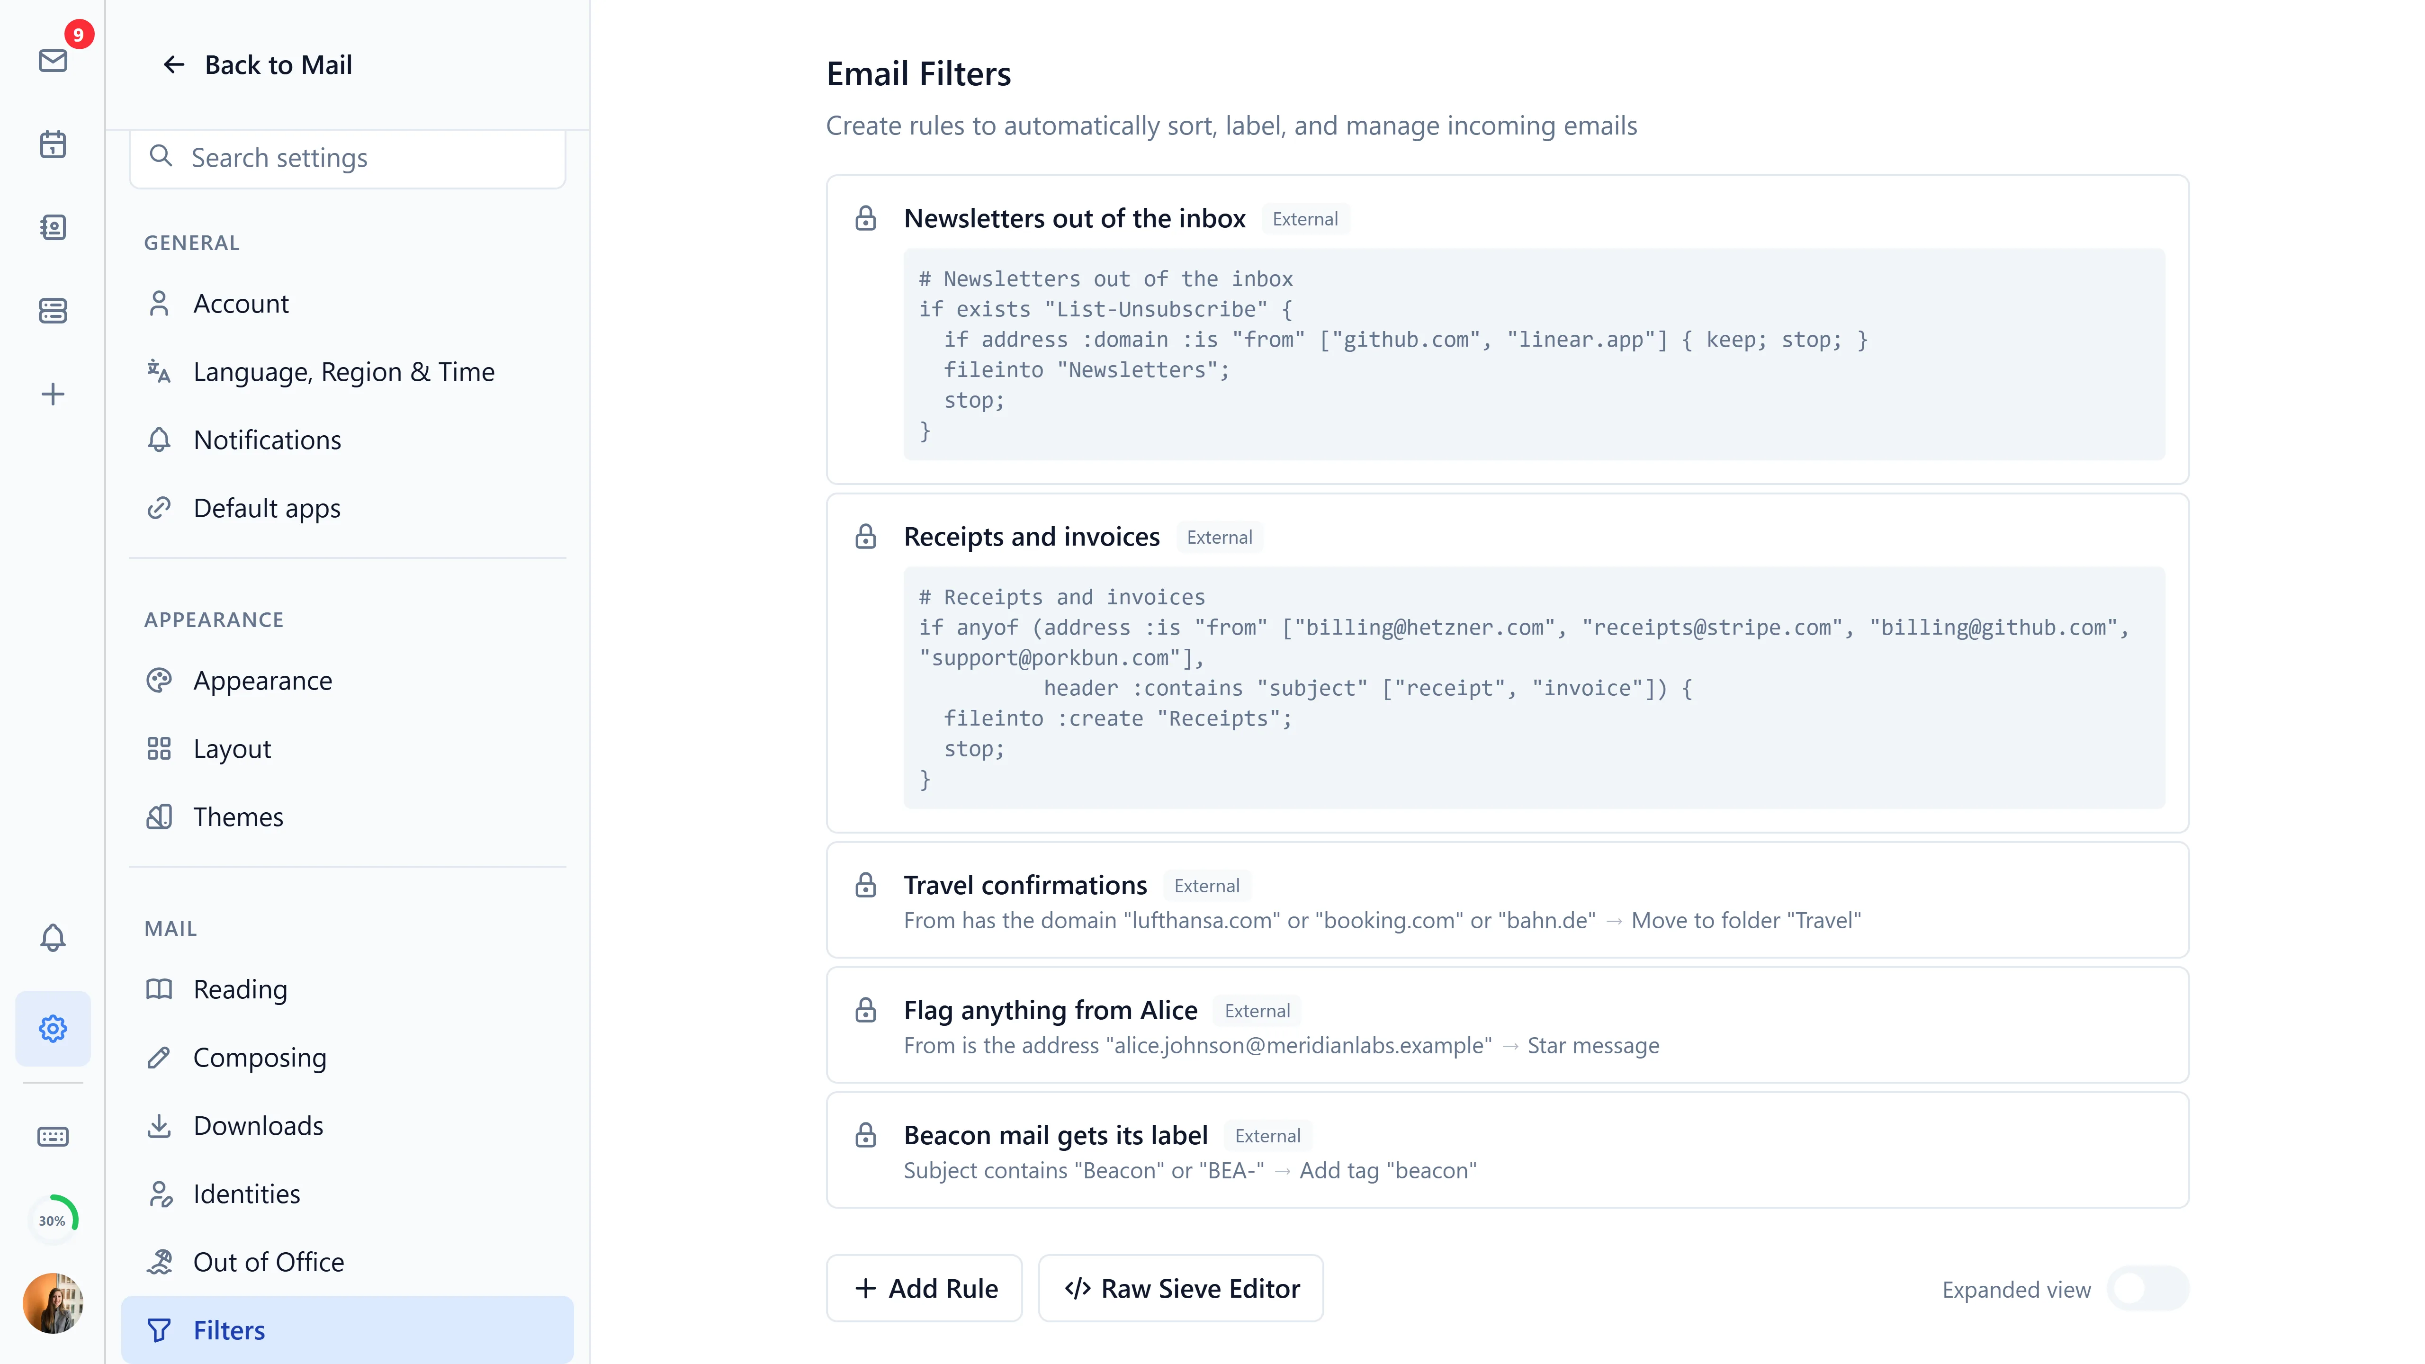Click the back arrow next to Back to Mail

point(174,65)
